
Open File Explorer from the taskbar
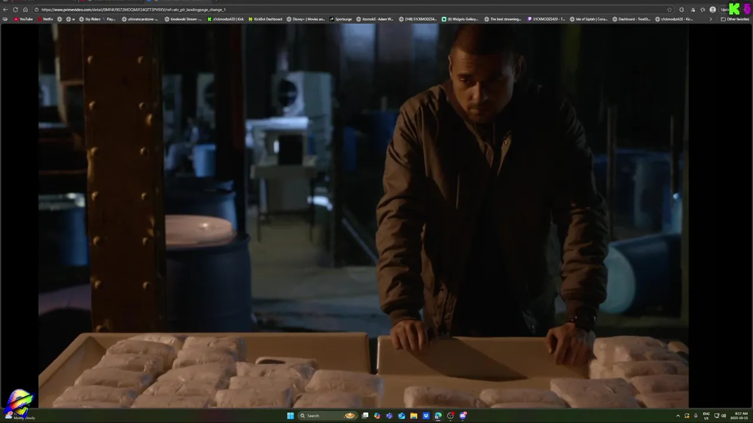point(414,415)
